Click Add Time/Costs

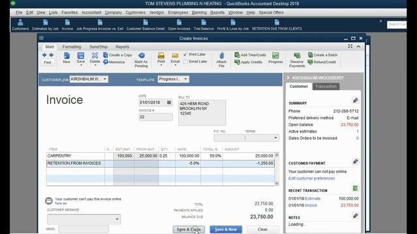click(250, 55)
